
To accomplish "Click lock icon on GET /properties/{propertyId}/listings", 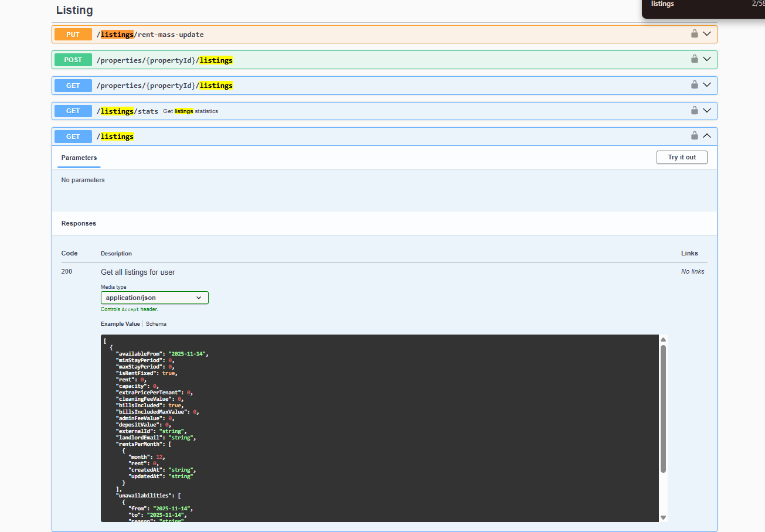I will tap(694, 85).
